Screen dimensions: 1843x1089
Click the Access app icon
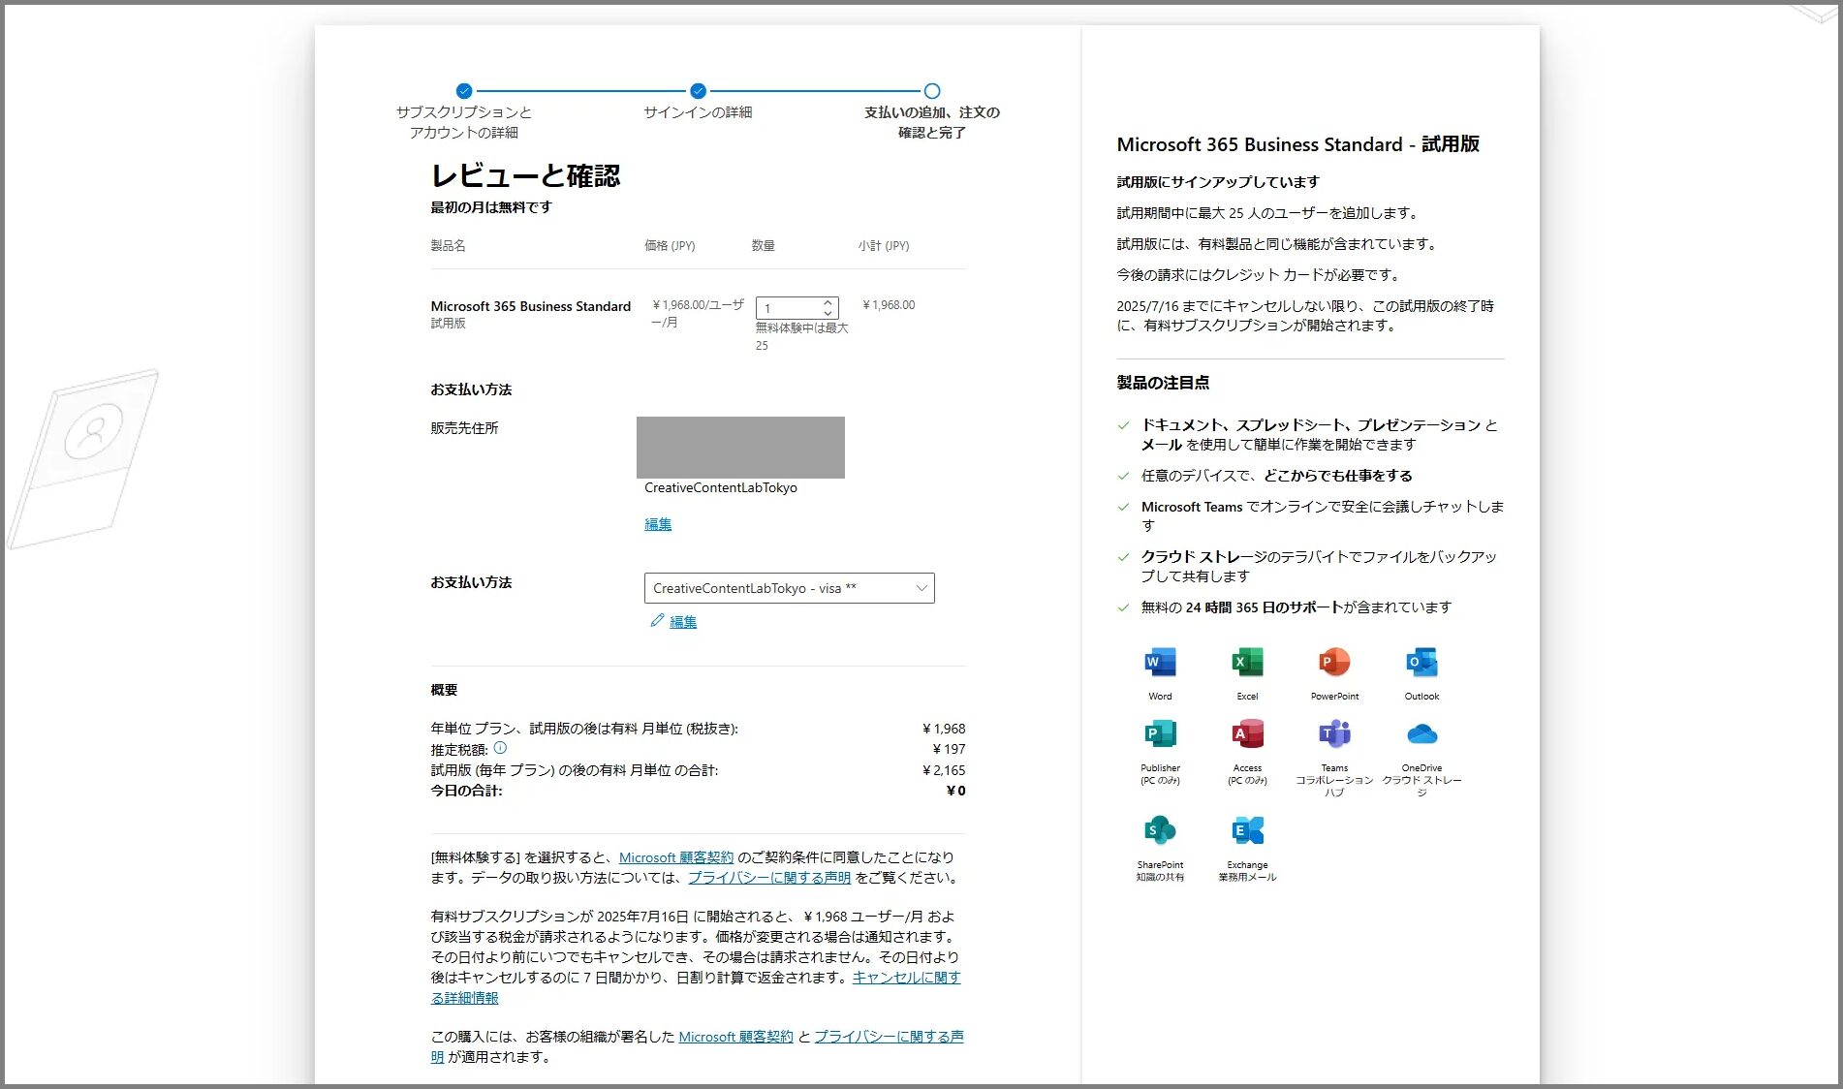pos(1247,733)
